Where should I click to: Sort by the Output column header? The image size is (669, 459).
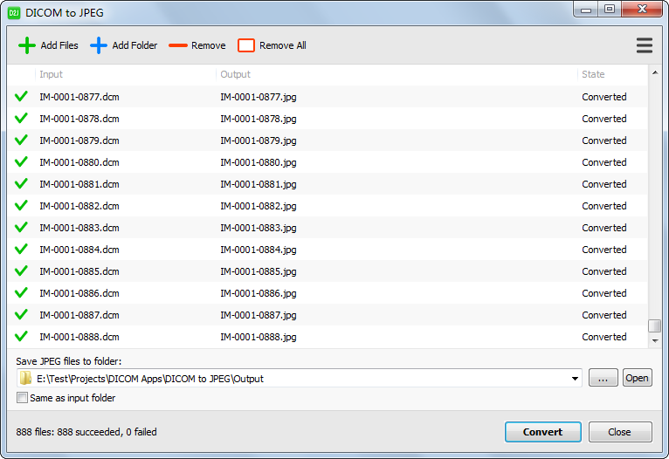click(x=393, y=75)
